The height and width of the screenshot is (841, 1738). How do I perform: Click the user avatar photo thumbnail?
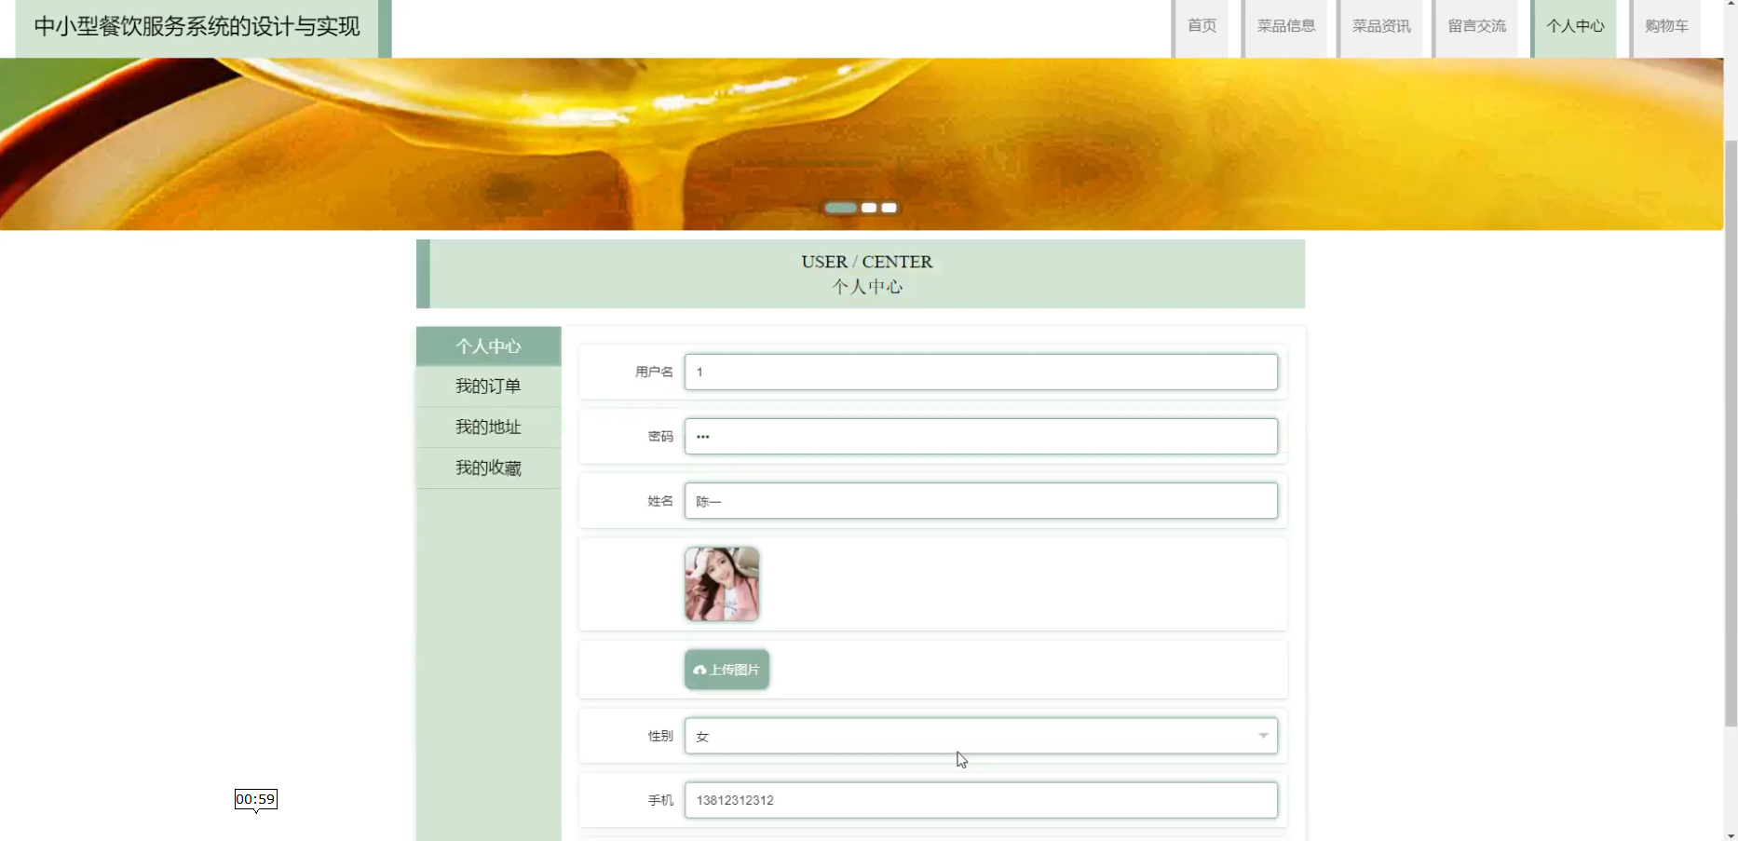[722, 584]
